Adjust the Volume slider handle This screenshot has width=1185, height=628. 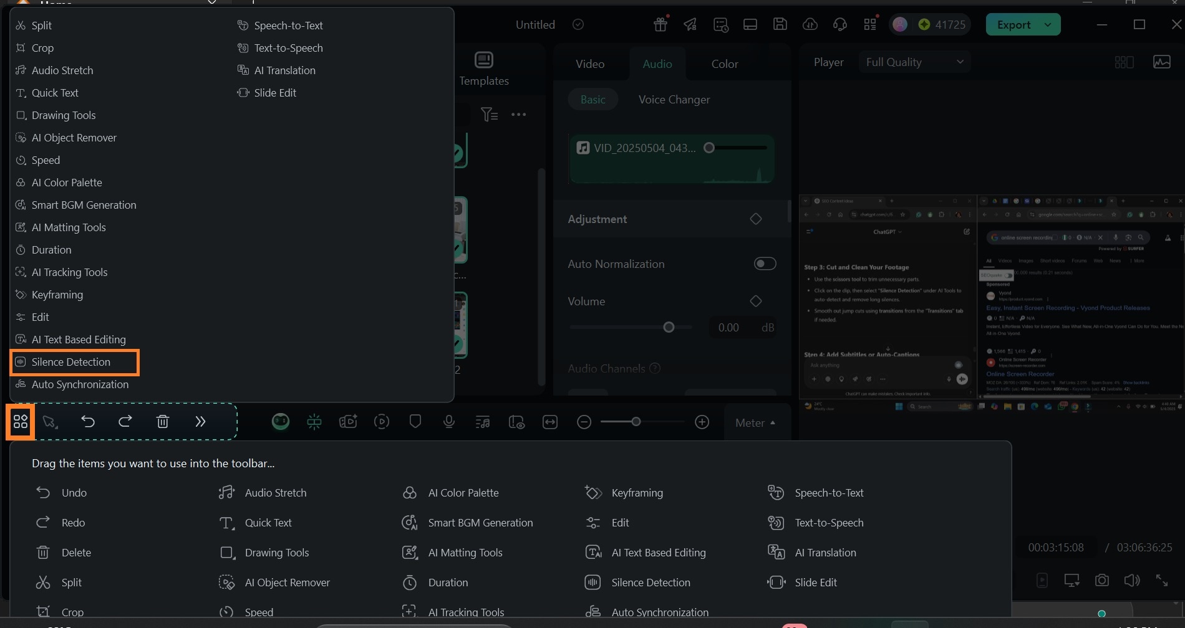click(669, 327)
